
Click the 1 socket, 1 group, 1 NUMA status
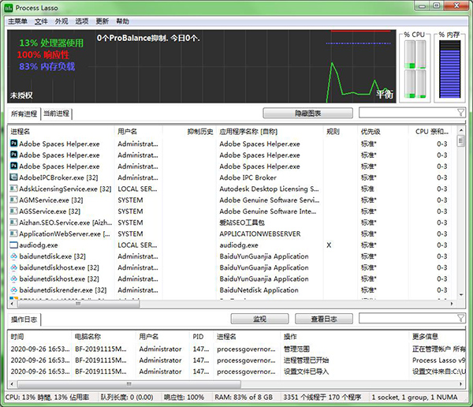(x=415, y=397)
